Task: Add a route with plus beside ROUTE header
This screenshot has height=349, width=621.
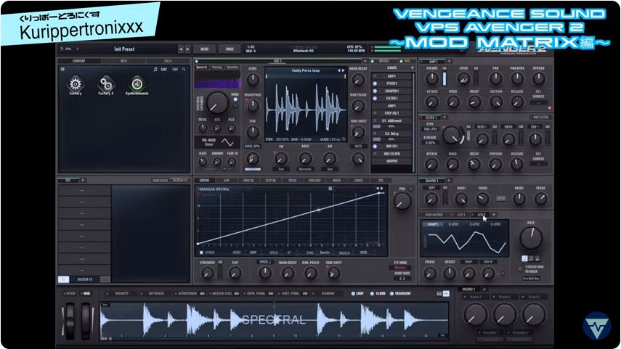Action: point(412,68)
